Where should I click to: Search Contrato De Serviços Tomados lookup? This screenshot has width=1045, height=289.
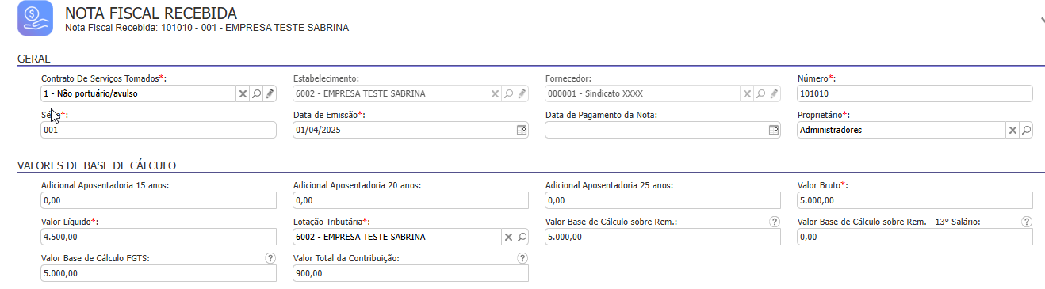(256, 93)
